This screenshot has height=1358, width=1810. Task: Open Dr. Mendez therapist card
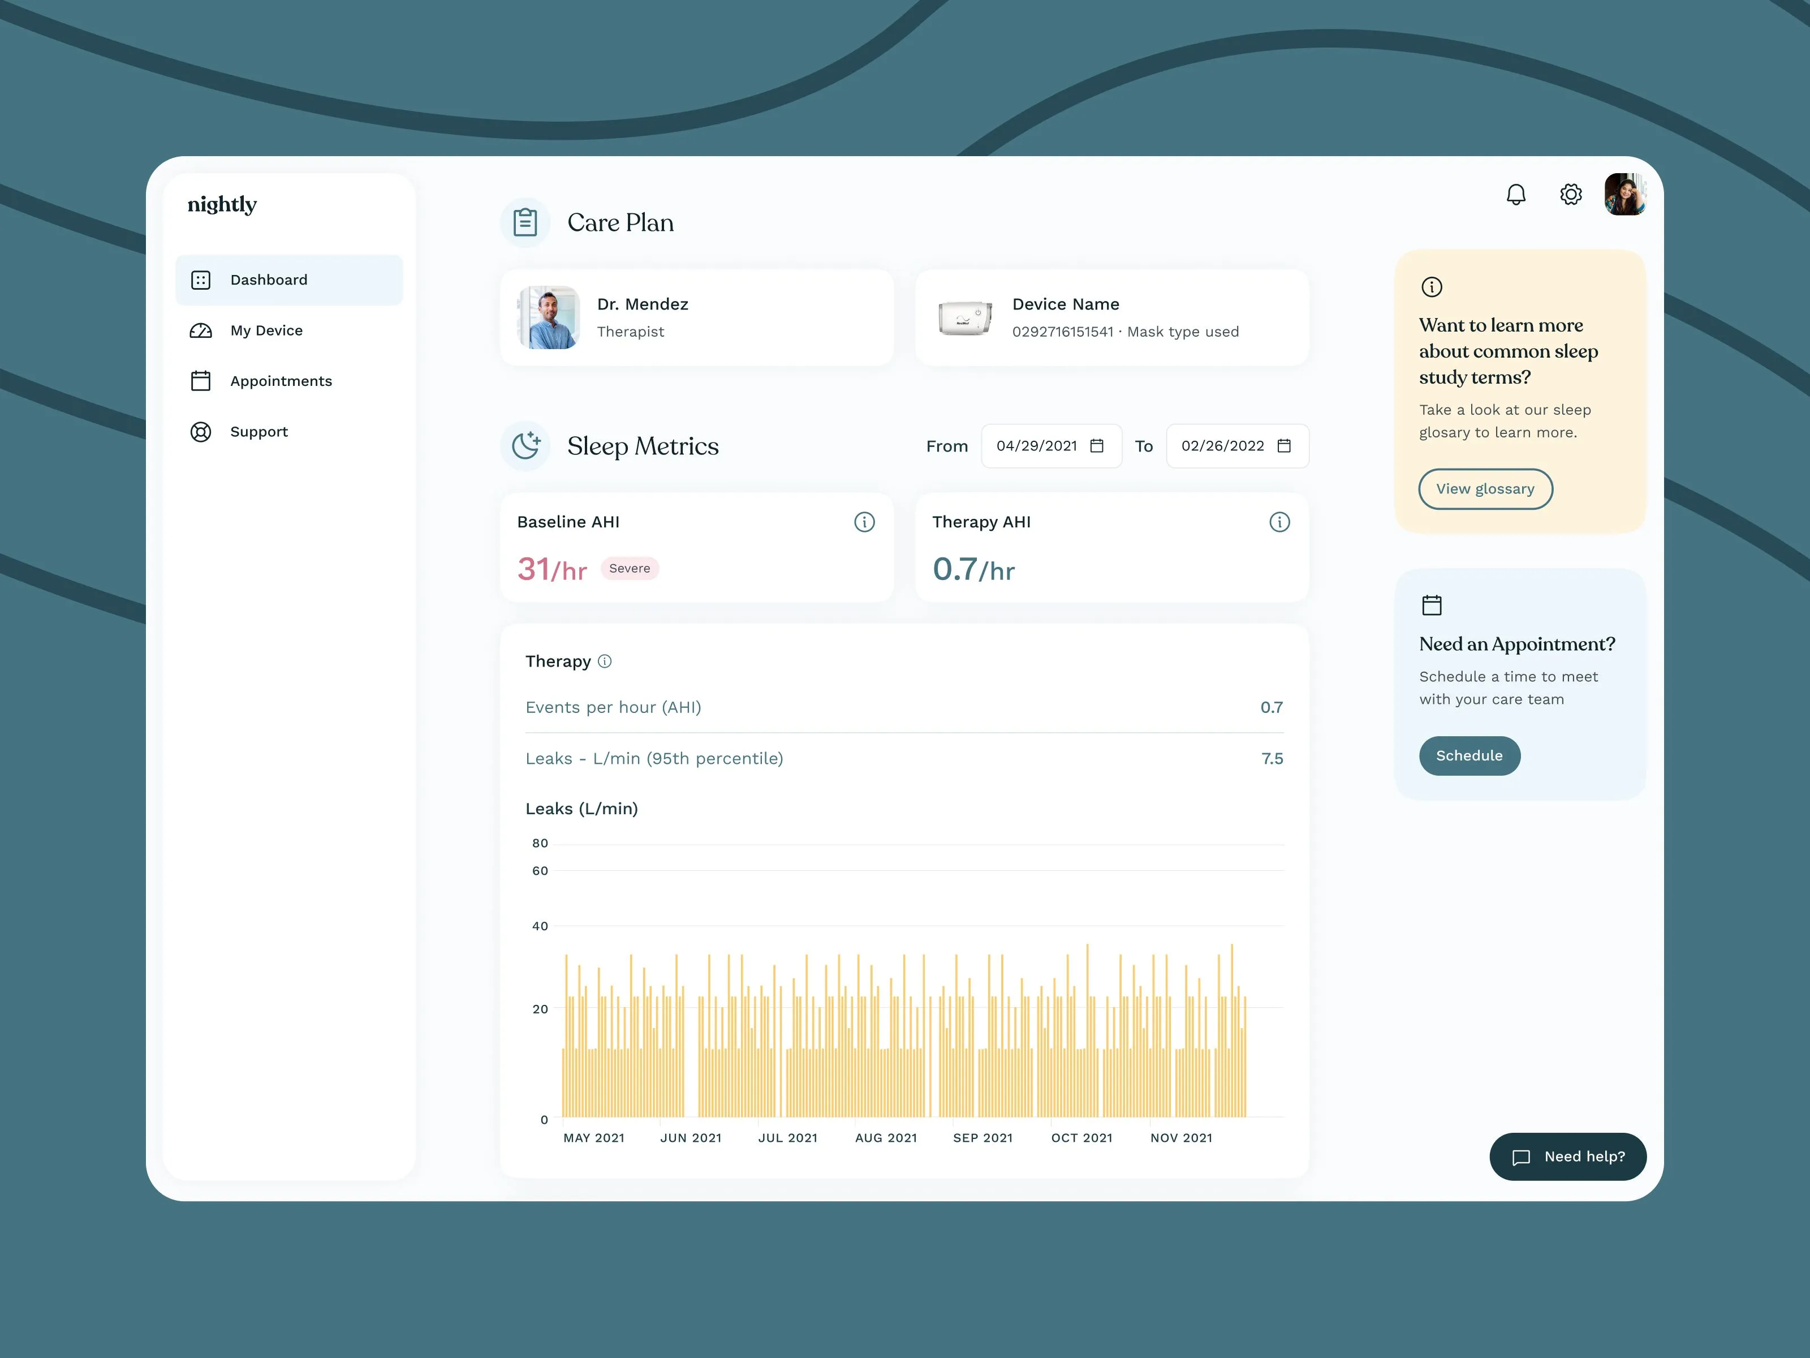click(x=696, y=317)
